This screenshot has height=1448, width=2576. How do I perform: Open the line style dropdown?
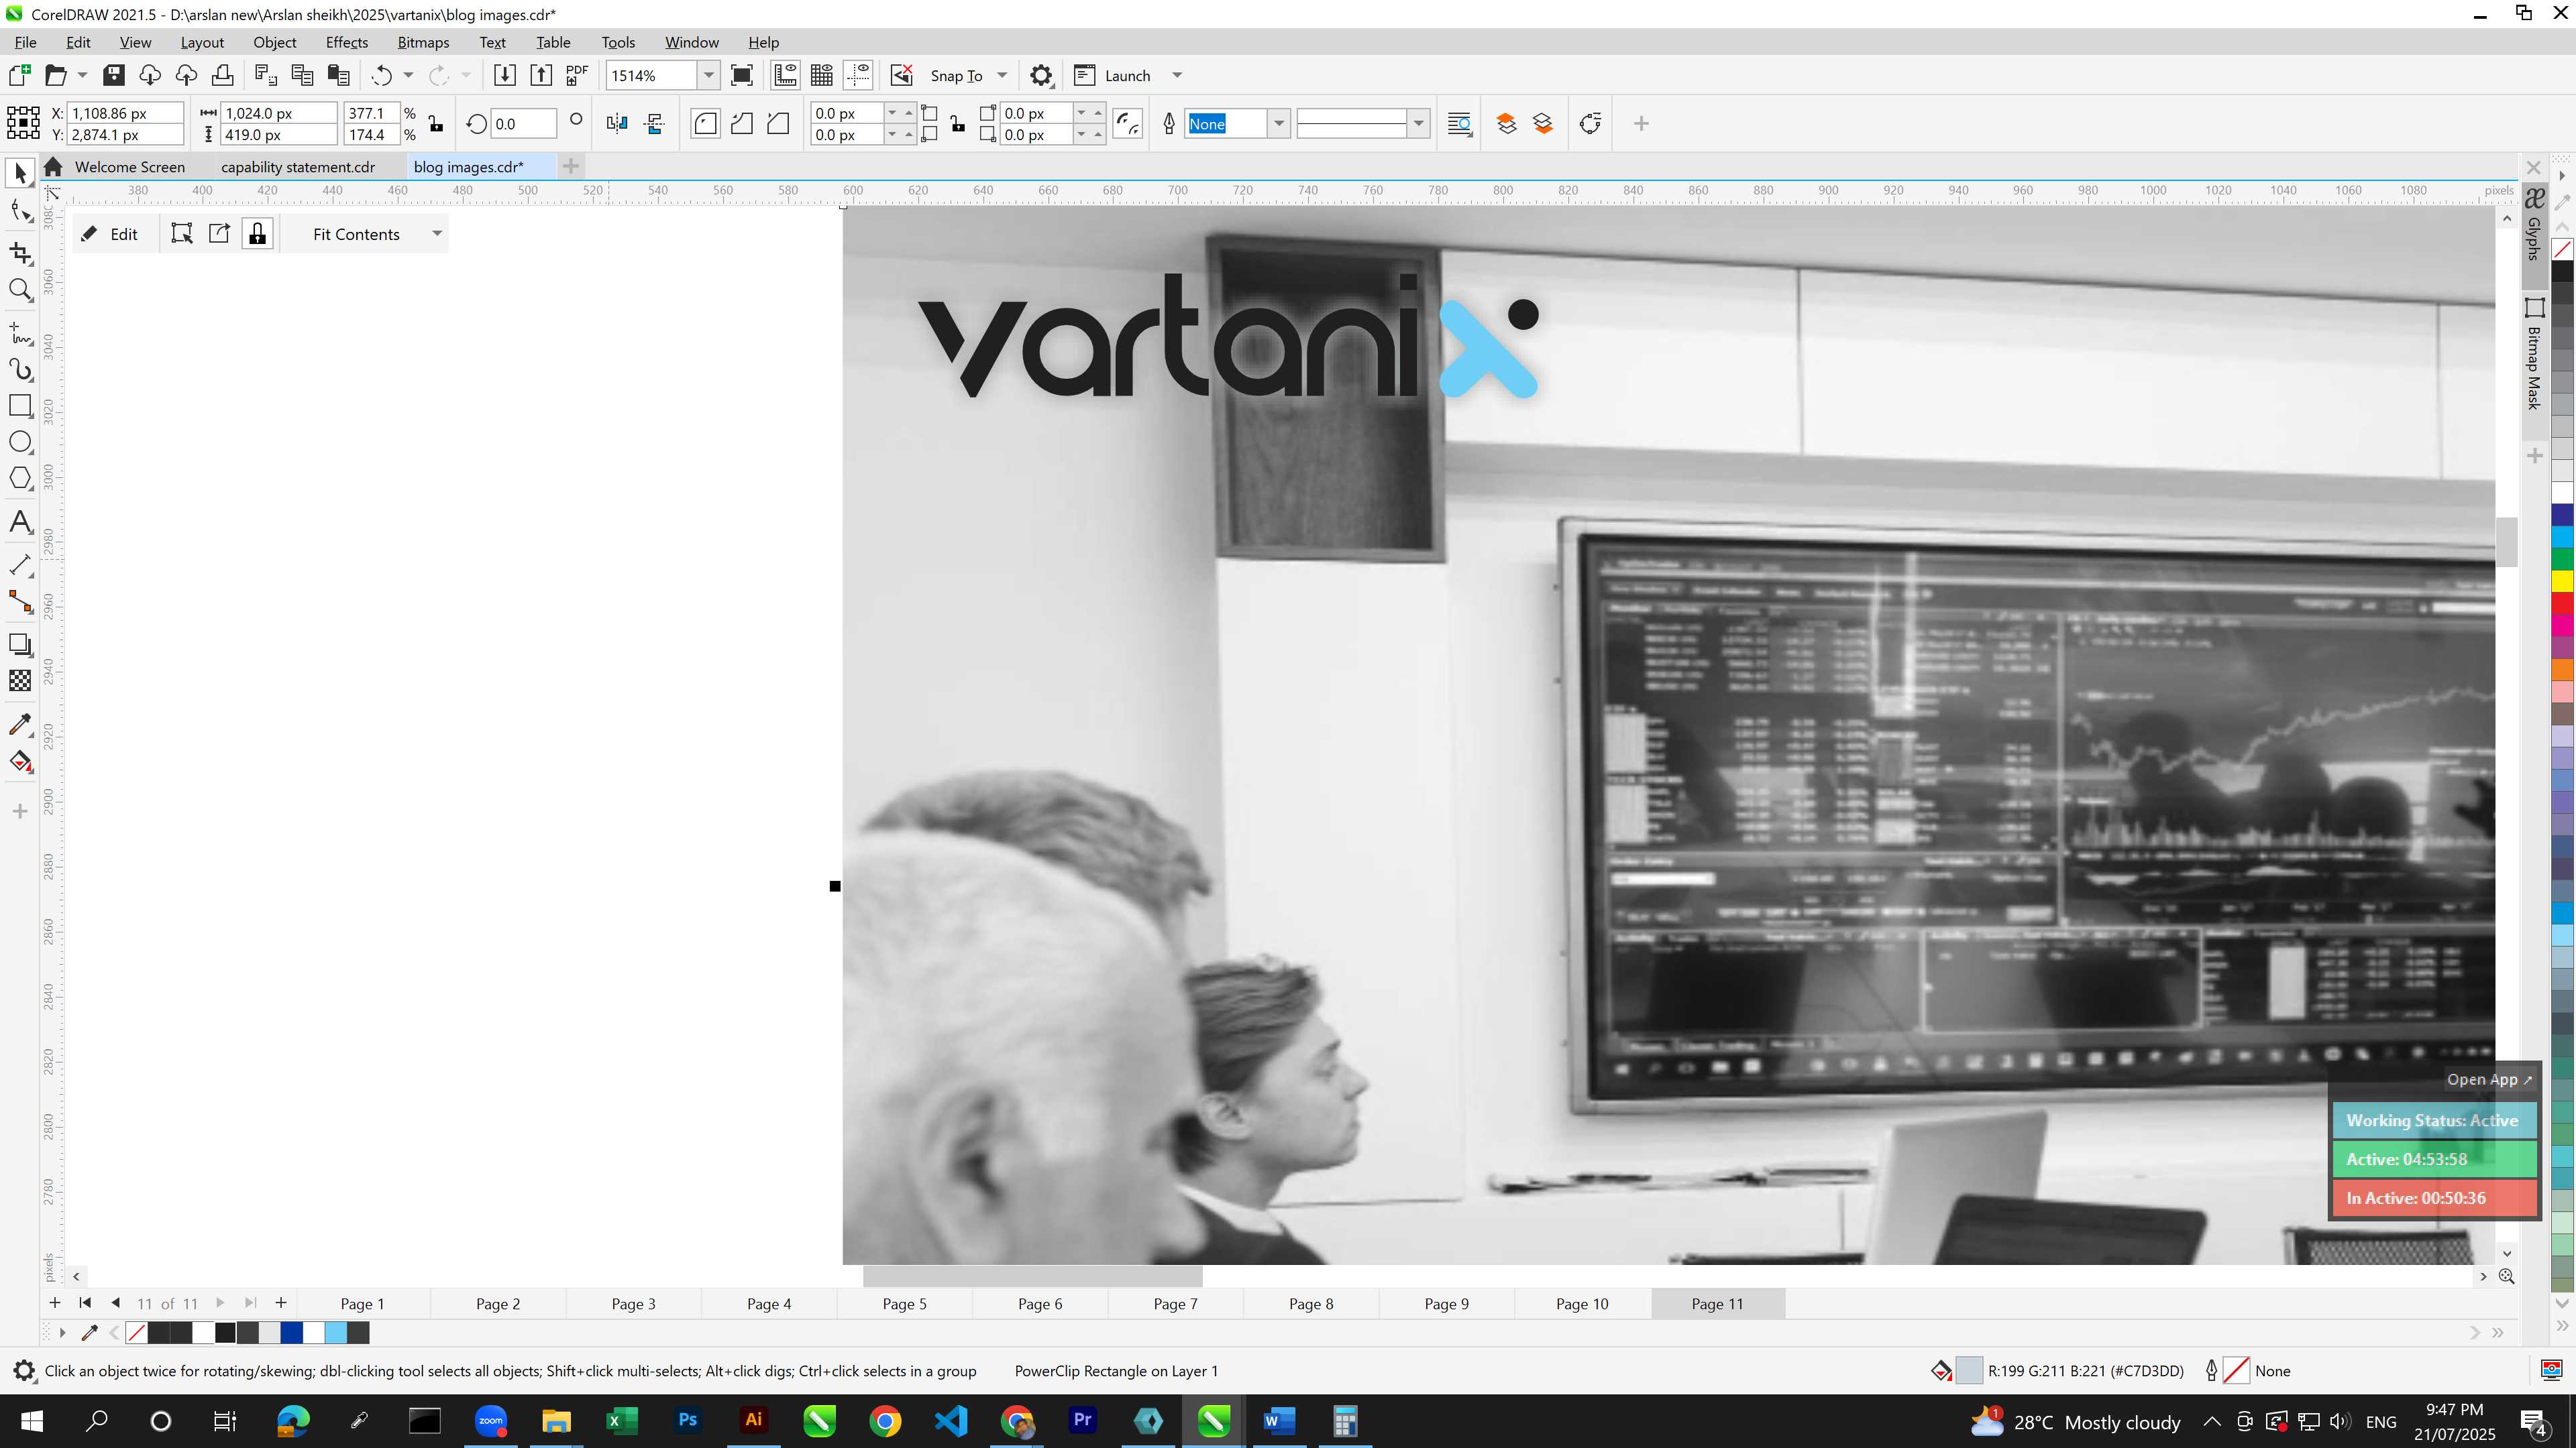pos(1418,124)
